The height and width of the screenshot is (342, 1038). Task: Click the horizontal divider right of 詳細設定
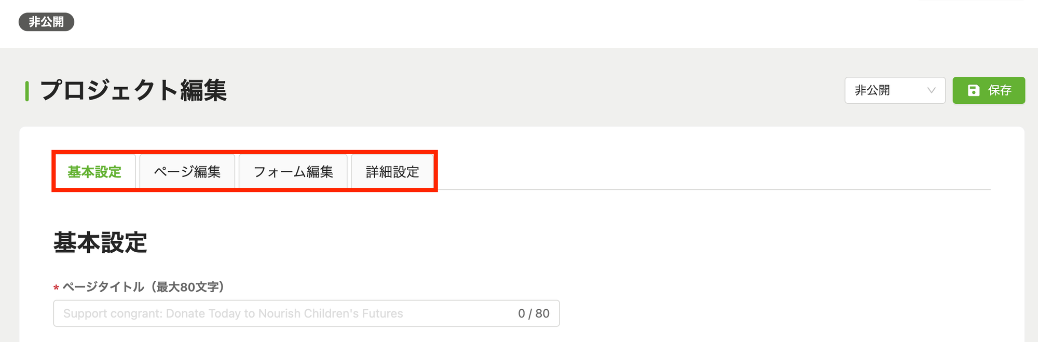pos(714,189)
